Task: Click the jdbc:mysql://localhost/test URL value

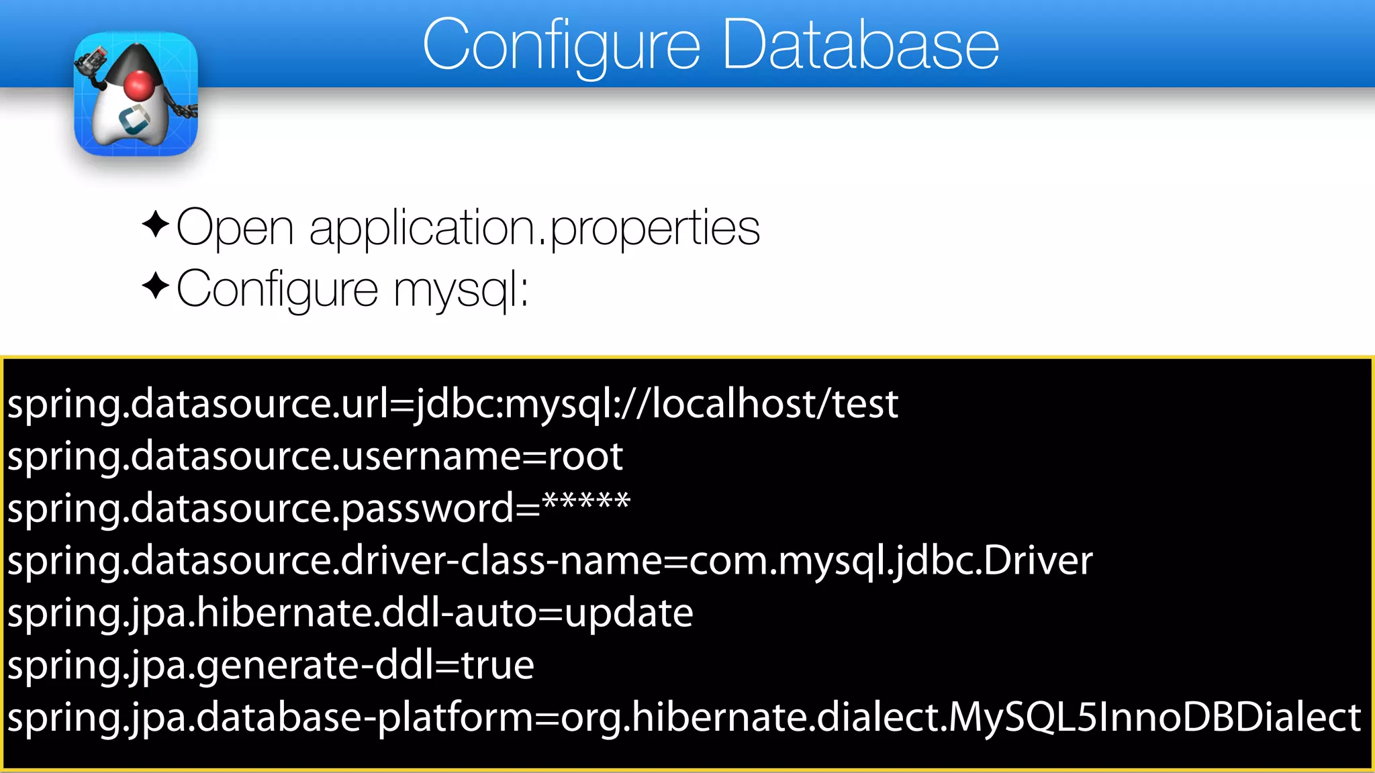Action: click(x=657, y=404)
